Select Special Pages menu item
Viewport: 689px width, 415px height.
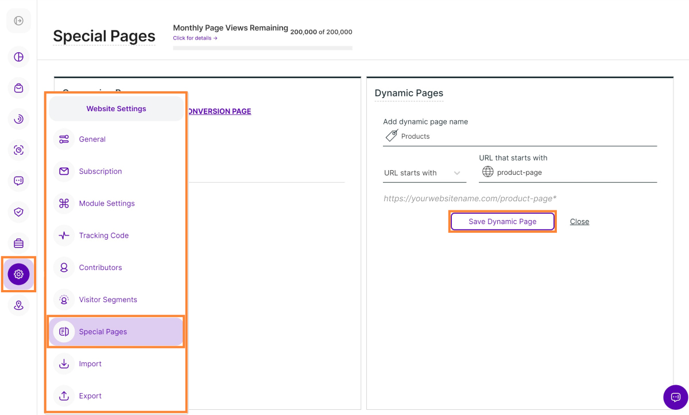(x=103, y=332)
